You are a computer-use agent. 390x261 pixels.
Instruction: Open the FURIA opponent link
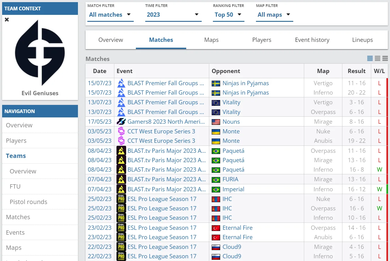[x=230, y=179]
